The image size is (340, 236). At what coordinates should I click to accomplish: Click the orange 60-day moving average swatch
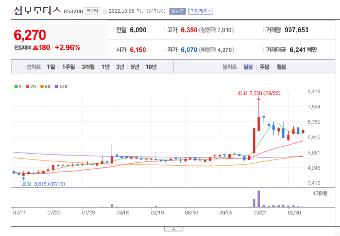click(42, 87)
